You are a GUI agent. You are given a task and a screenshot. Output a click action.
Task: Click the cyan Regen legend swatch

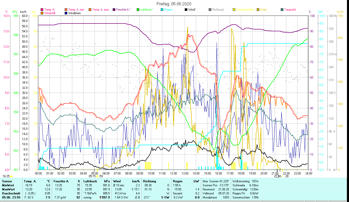162,10
